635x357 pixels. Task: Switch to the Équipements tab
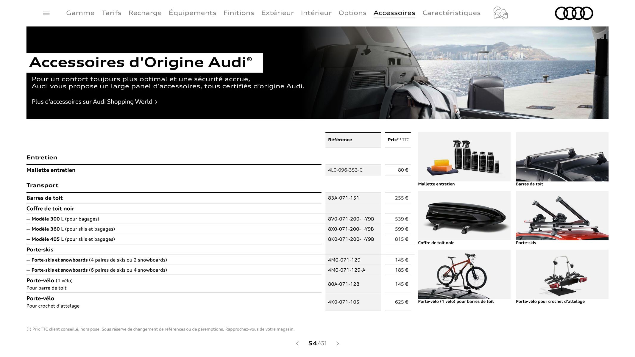[x=193, y=13]
